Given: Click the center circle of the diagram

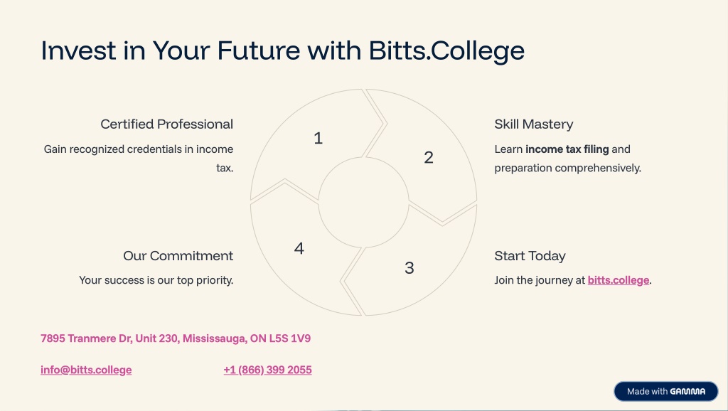Looking at the screenshot, I should point(363,203).
